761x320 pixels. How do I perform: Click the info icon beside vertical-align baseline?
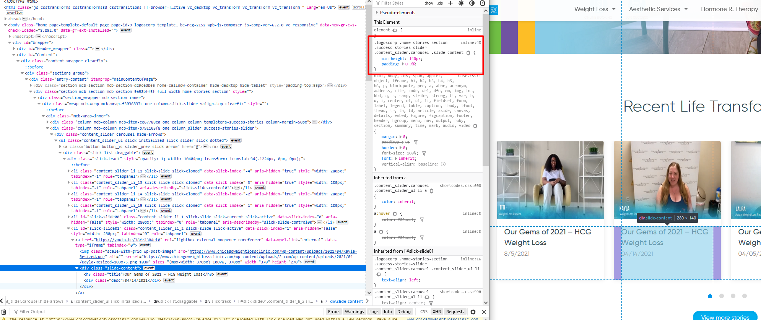(x=443, y=164)
